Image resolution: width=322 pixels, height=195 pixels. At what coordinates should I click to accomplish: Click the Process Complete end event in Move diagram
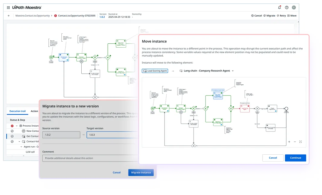[x=286, y=109]
